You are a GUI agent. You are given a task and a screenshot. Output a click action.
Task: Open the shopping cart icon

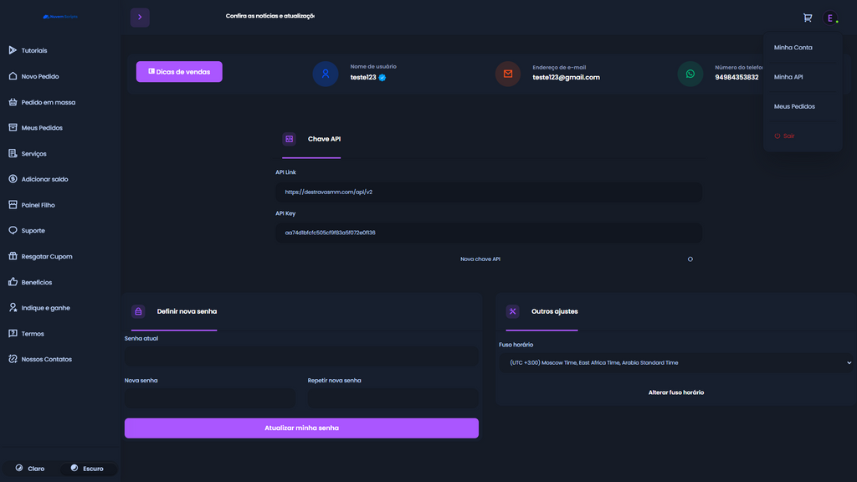[807, 18]
